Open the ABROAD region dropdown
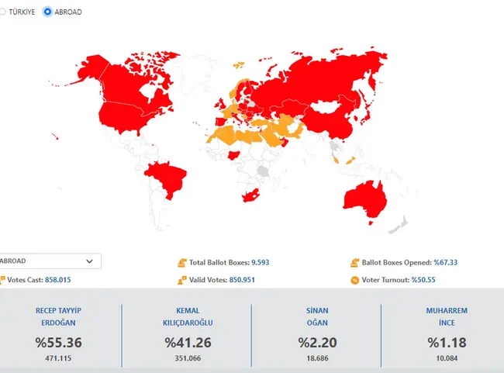The image size is (504, 373). (47, 262)
